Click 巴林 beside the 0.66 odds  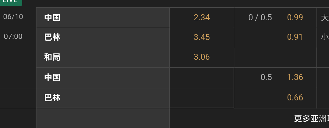click(52, 98)
